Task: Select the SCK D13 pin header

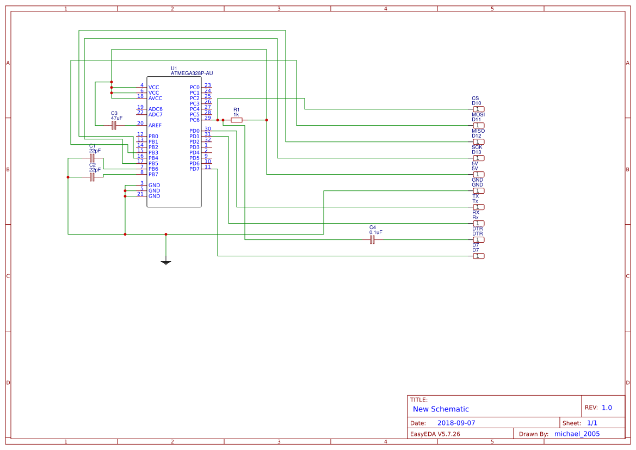Action: pyautogui.click(x=478, y=158)
